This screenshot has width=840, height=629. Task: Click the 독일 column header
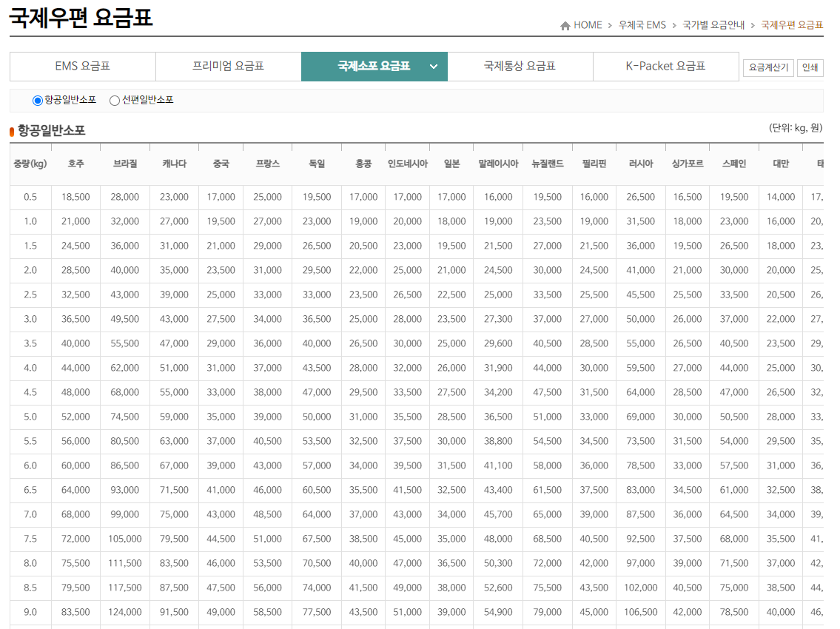click(x=317, y=164)
